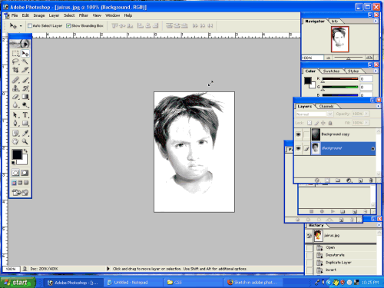The image size is (384, 288).
Task: Select the Move tool in toolbox
Action: [25, 54]
